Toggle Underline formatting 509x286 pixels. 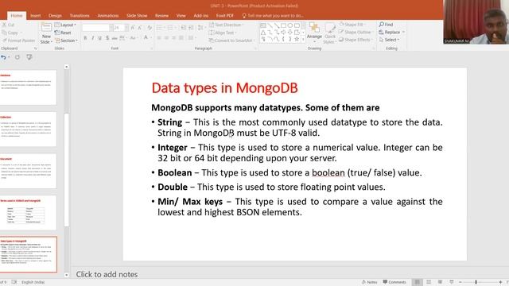click(x=99, y=38)
